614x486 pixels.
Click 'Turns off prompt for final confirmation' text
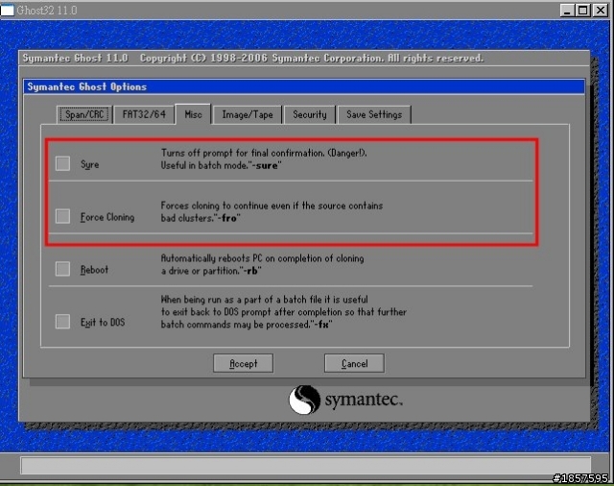264,158
